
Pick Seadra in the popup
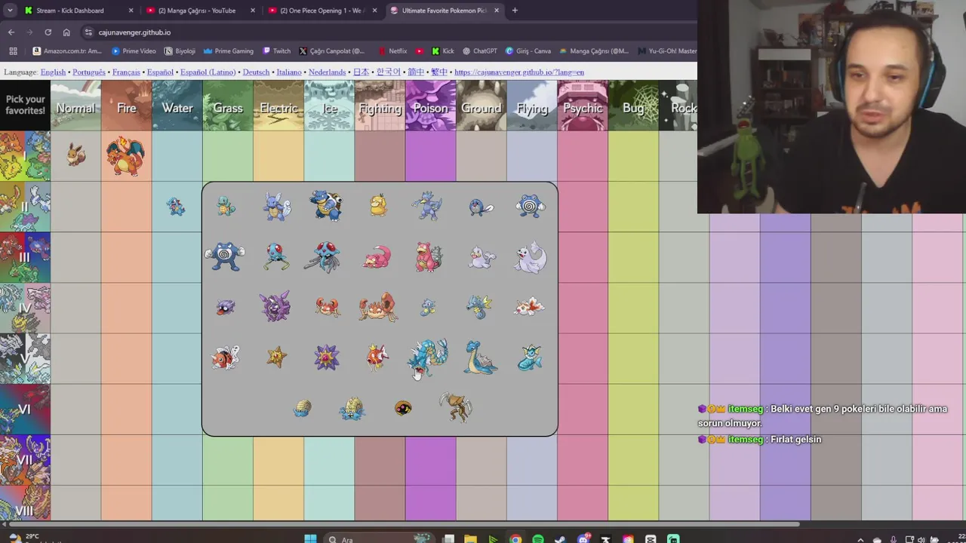coord(479,306)
